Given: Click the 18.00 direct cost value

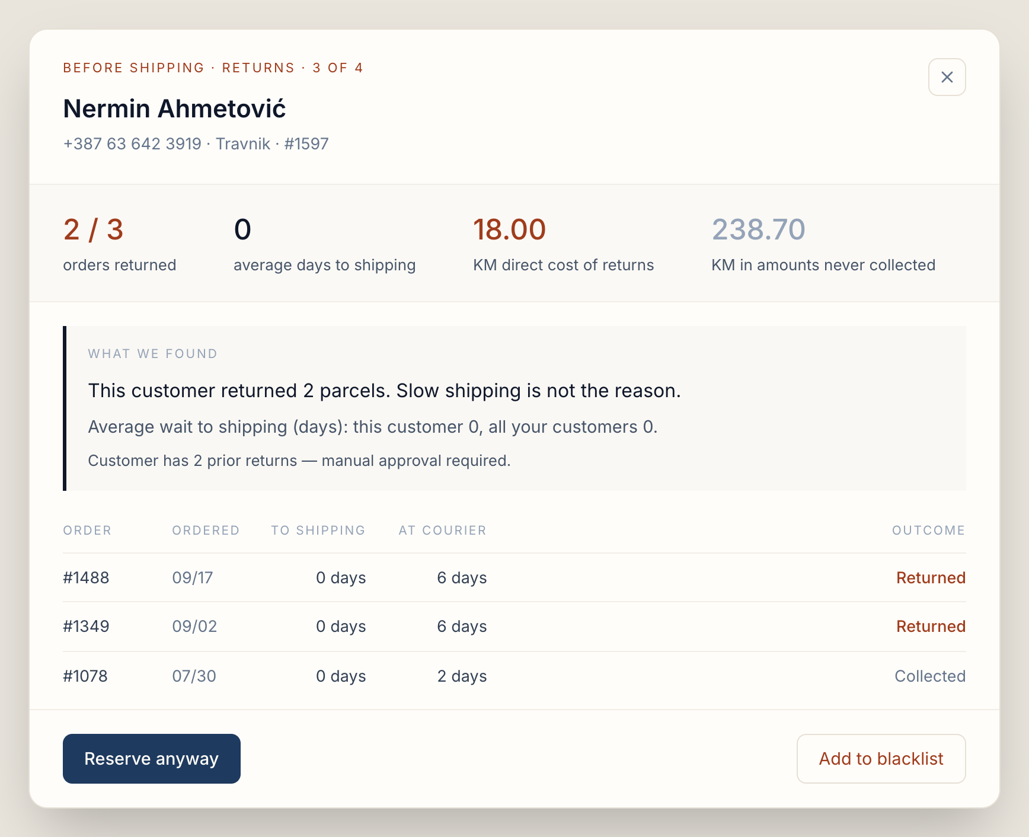Looking at the screenshot, I should coord(509,229).
